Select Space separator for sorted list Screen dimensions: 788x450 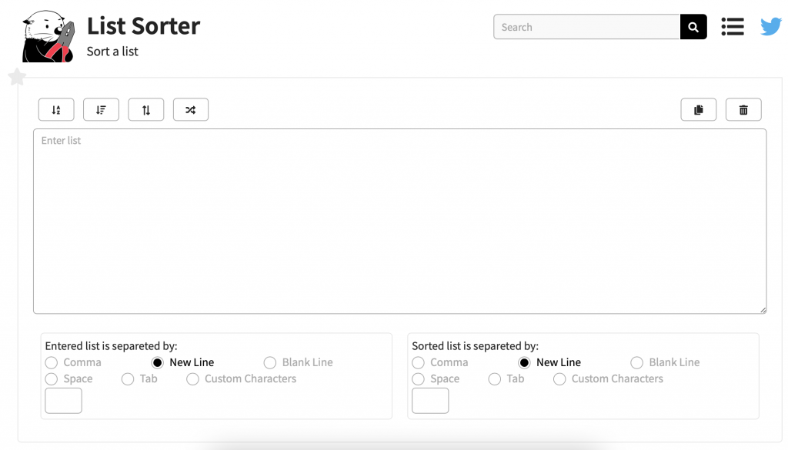click(419, 378)
